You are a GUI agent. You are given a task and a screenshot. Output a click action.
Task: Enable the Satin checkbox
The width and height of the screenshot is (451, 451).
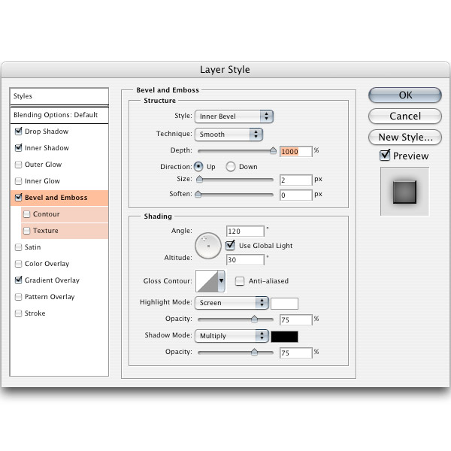coord(18,247)
